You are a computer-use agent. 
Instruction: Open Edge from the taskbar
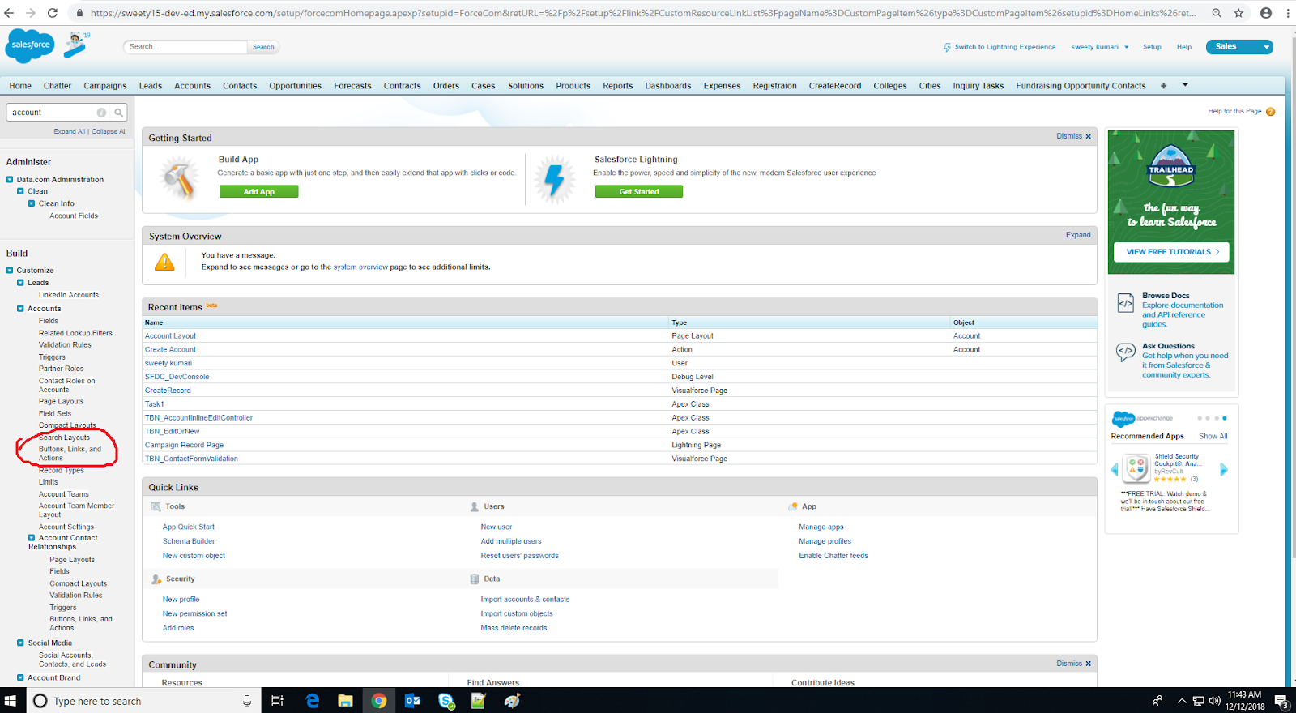click(313, 701)
